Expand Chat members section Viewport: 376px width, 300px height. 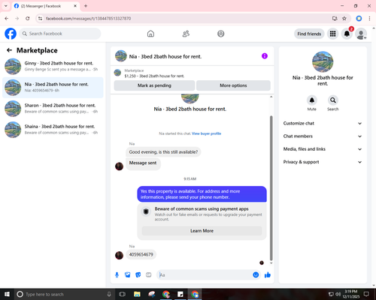pos(323,136)
